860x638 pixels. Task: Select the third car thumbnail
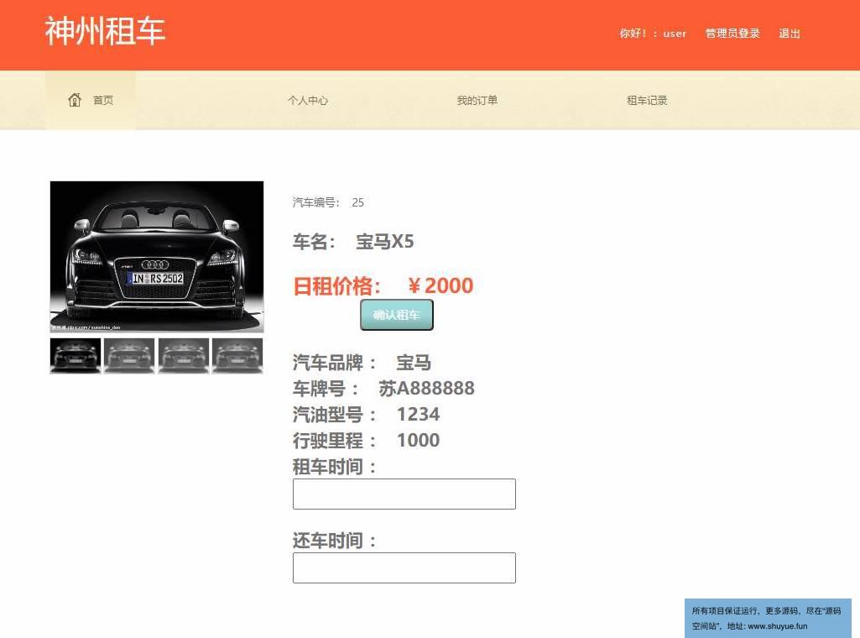tap(183, 355)
